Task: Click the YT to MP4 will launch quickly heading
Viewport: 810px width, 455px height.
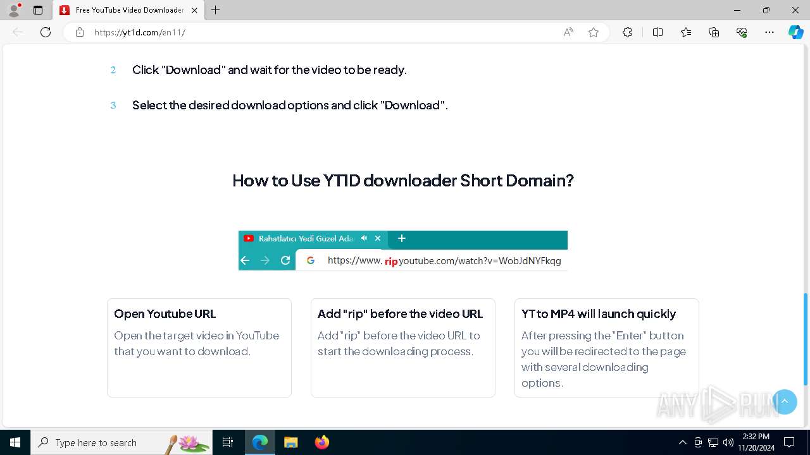Action: pos(599,314)
